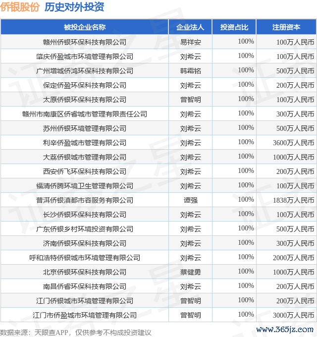Open 北京侨银环保科技有限公司 entry
The image size is (317, 337).
85,272
